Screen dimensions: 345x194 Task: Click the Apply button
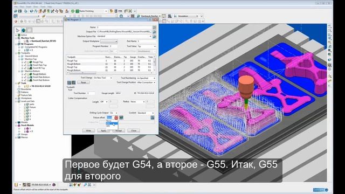pos(103,130)
